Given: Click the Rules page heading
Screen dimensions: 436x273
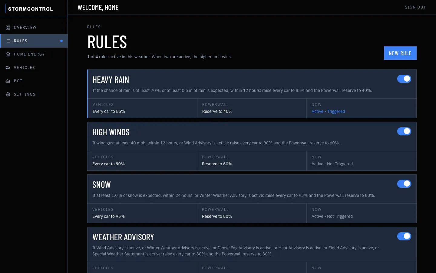Looking at the screenshot, I should click(x=107, y=42).
